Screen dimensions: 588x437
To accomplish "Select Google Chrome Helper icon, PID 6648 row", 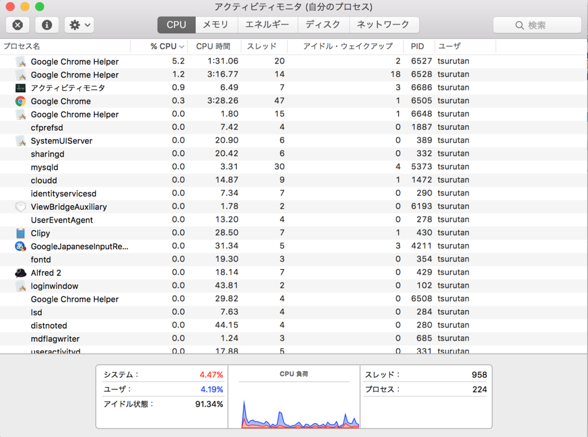I will [x=21, y=115].
